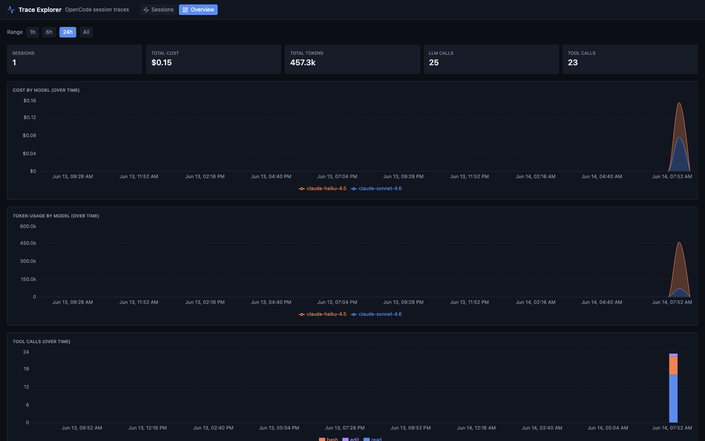Image resolution: width=705 pixels, height=441 pixels.
Task: Click the COST BY MODEL (OVER TIME) heading
Action: (x=46, y=90)
